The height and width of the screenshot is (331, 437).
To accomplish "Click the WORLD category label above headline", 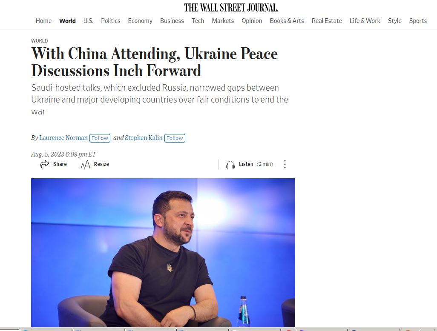I will pos(39,41).
